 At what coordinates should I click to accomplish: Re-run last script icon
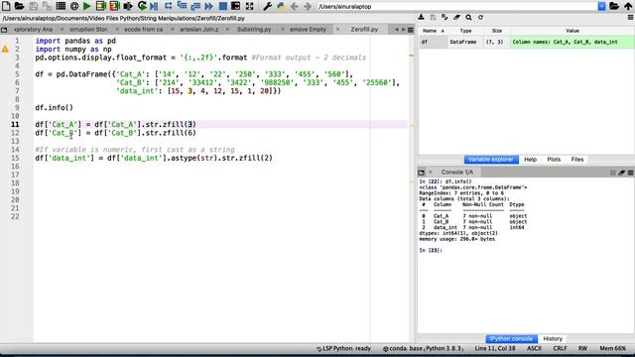(142, 6)
